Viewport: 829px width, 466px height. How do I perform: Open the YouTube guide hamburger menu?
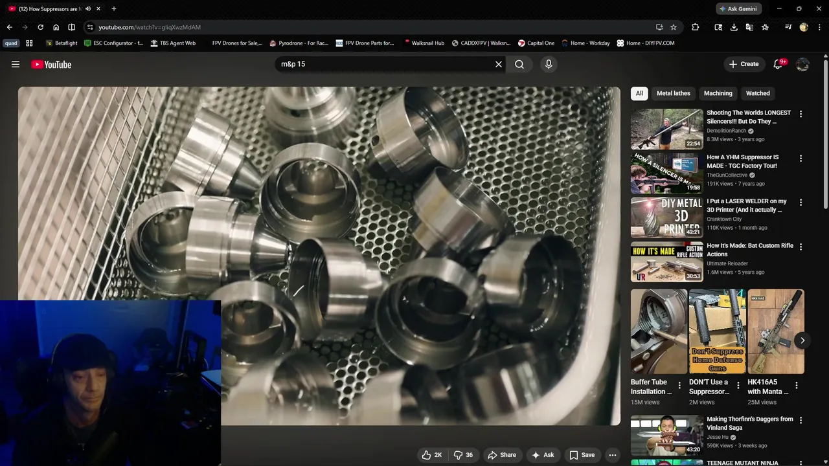click(16, 64)
